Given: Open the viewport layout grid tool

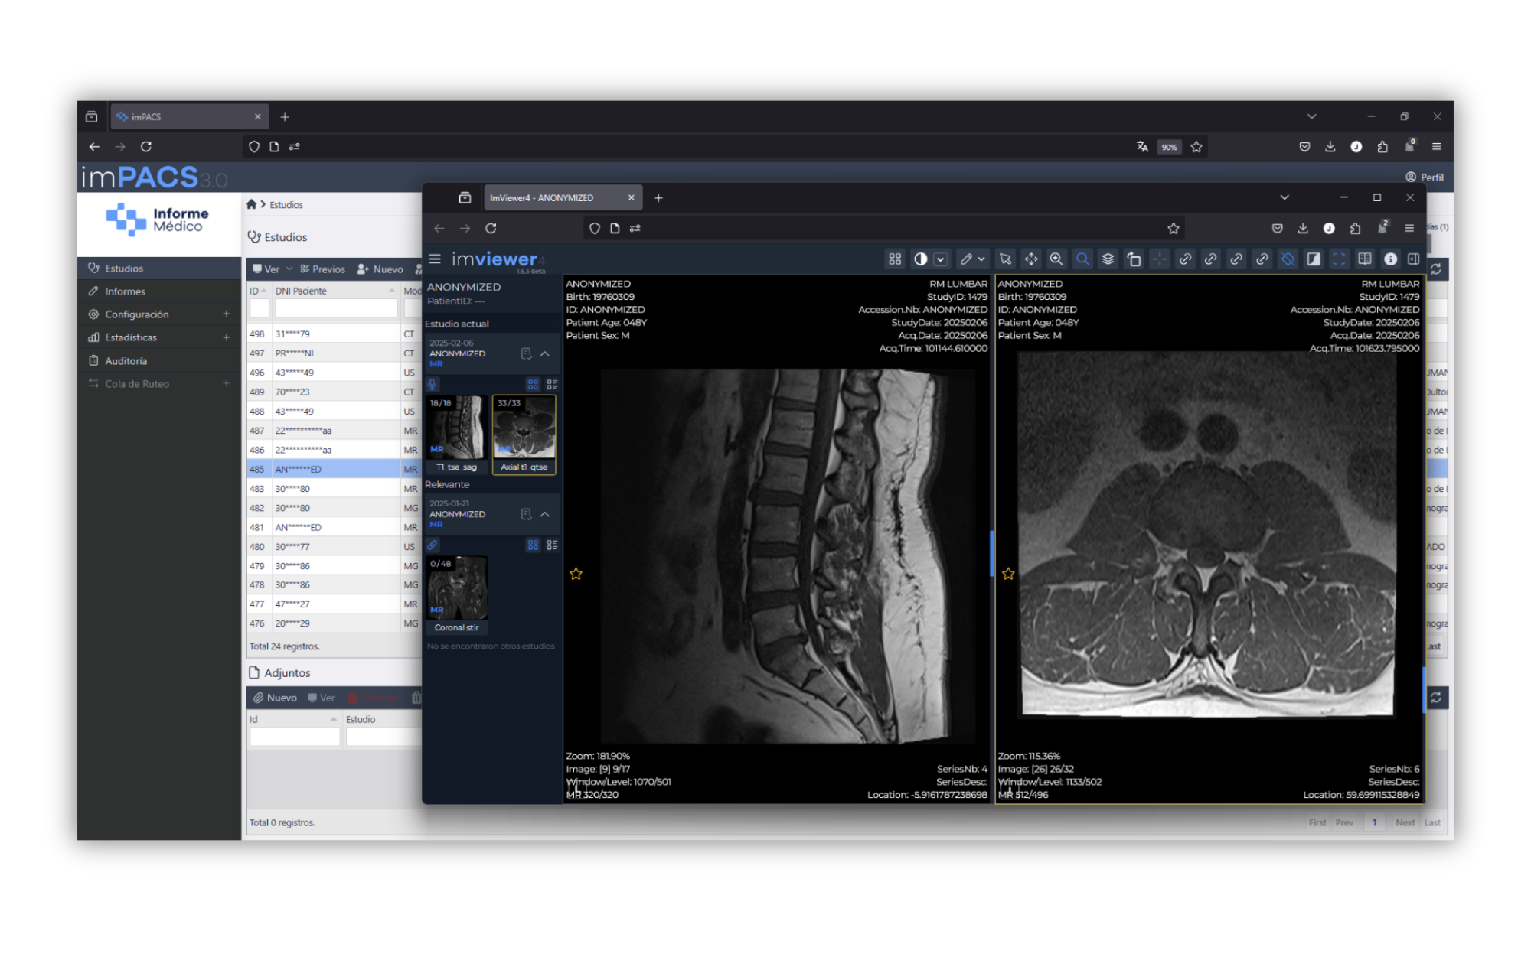Looking at the screenshot, I should click(894, 259).
